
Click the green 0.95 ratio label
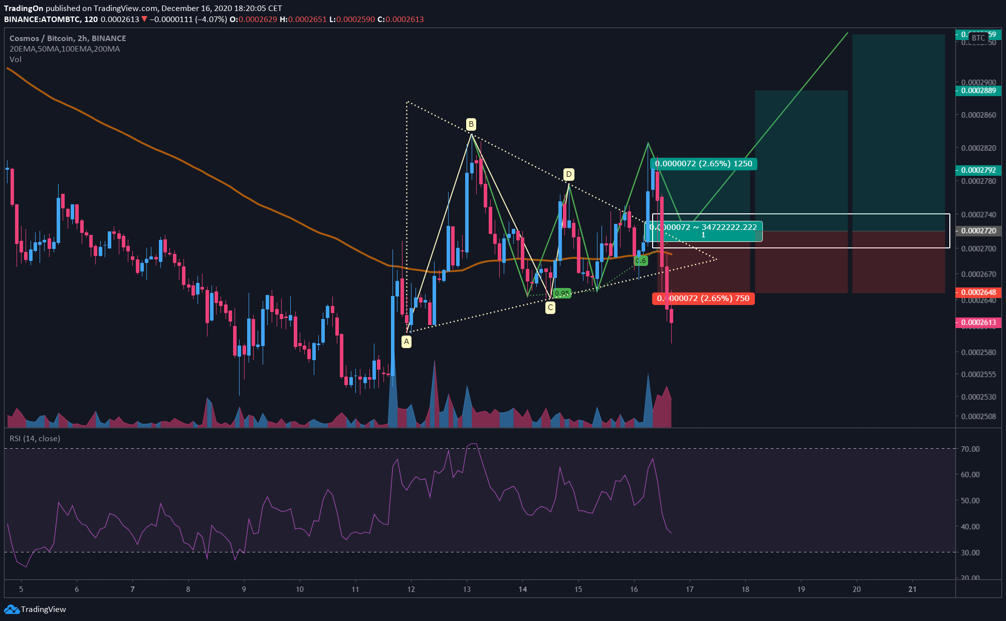562,293
